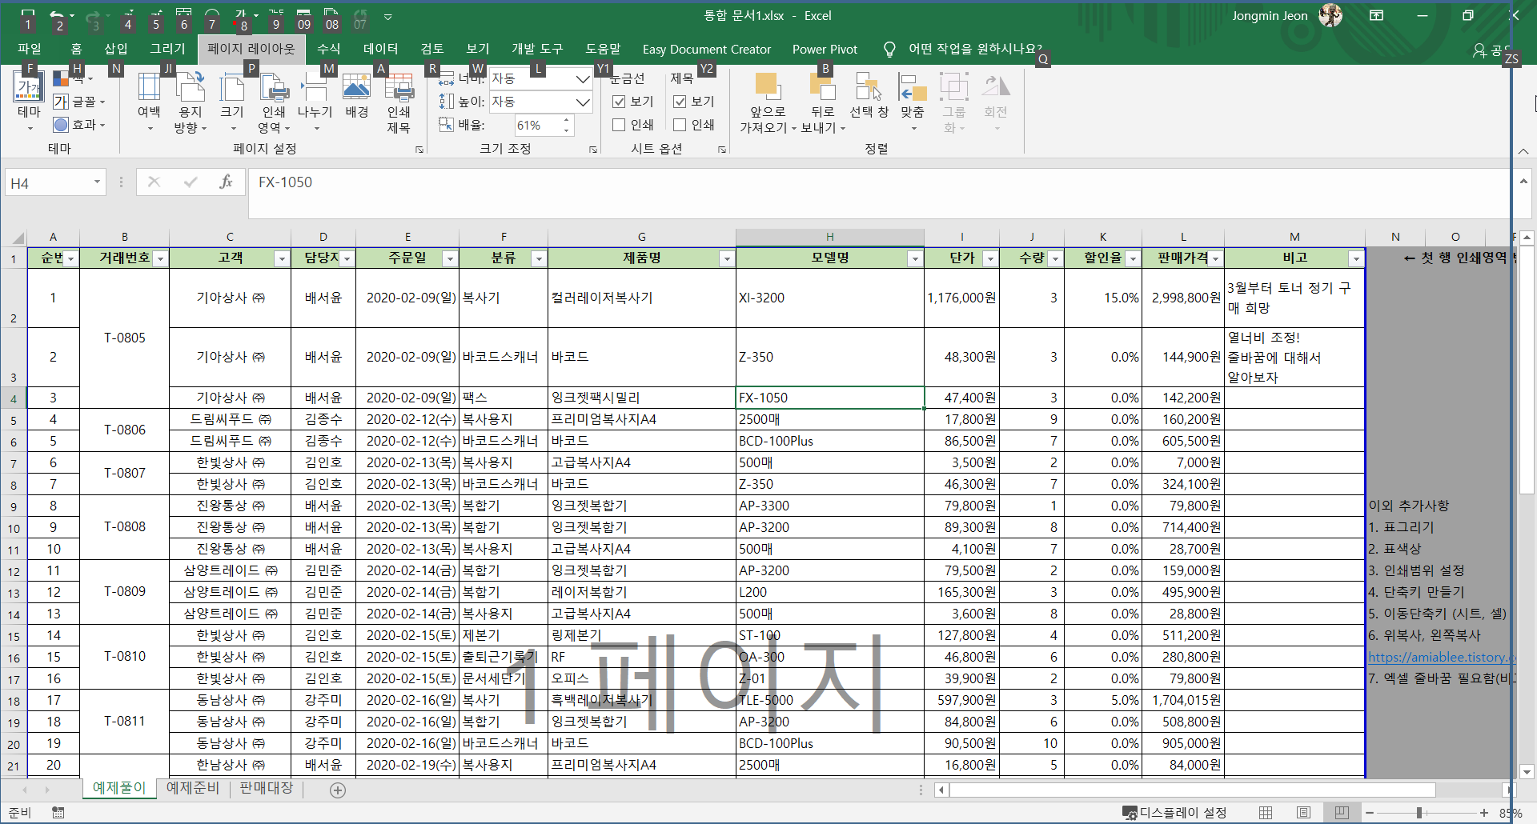This screenshot has width=1537, height=824.
Task: Open the Data (데이터) tab
Action: click(380, 50)
